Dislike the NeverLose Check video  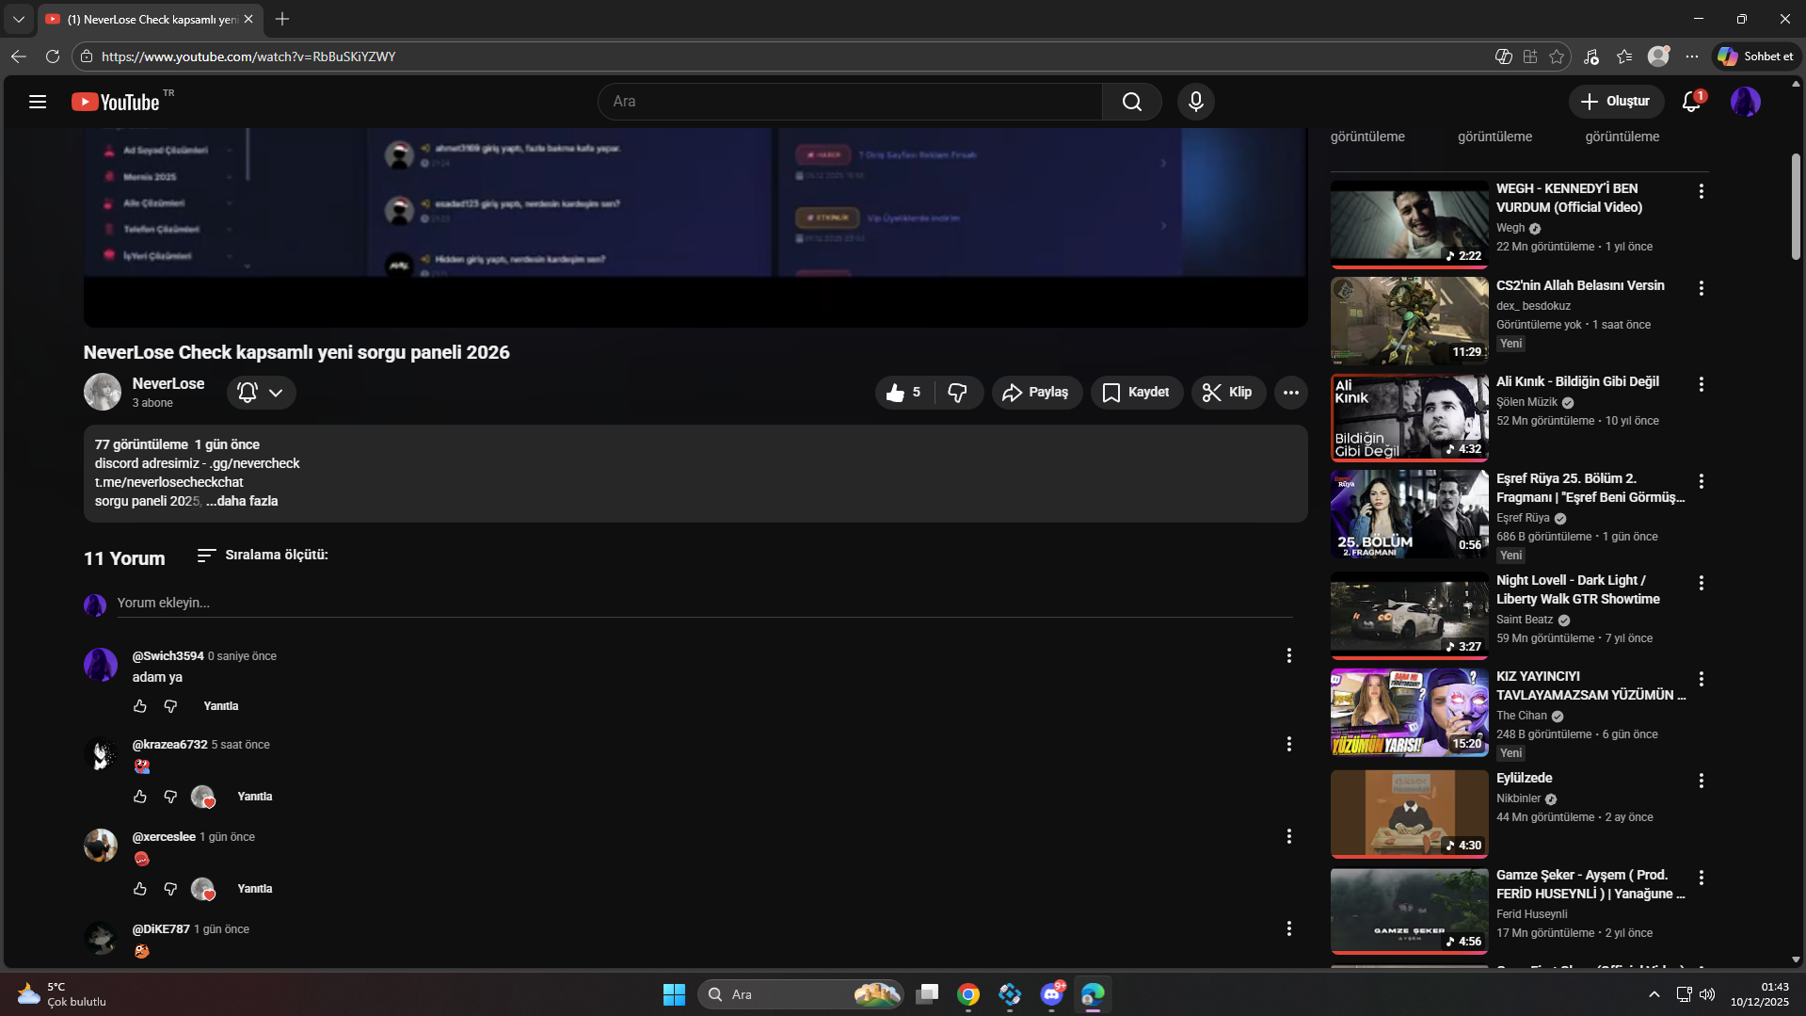(x=958, y=393)
